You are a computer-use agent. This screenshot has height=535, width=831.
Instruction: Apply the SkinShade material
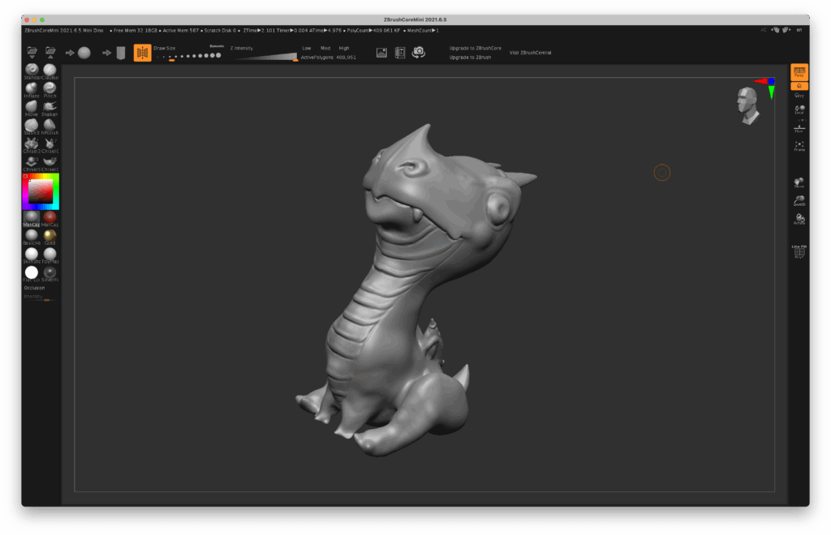point(32,255)
